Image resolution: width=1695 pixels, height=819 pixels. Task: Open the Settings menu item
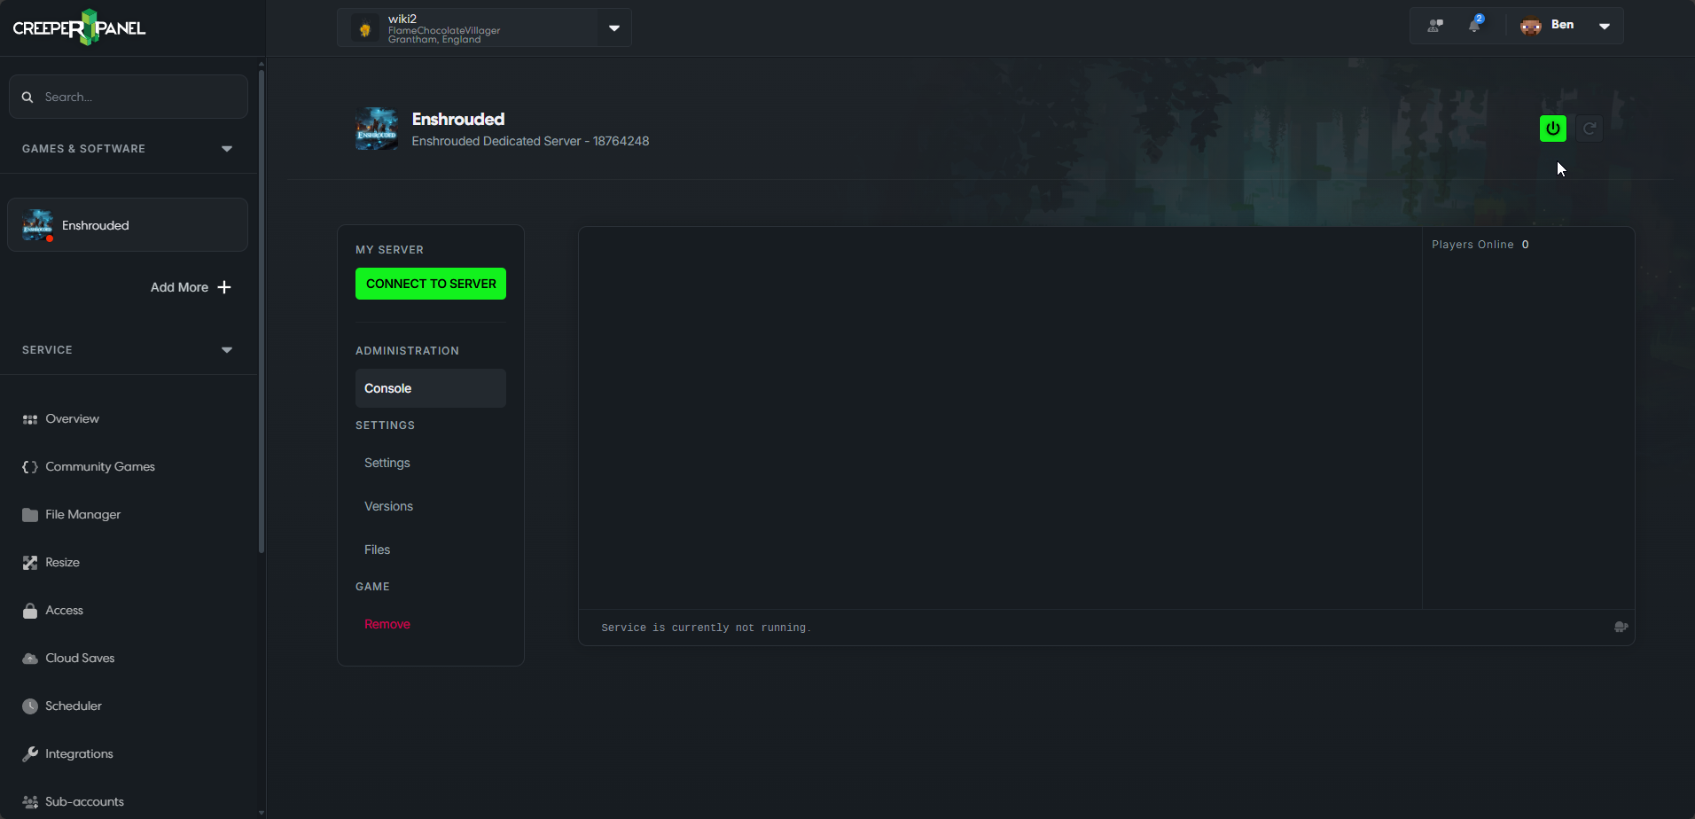click(x=387, y=463)
